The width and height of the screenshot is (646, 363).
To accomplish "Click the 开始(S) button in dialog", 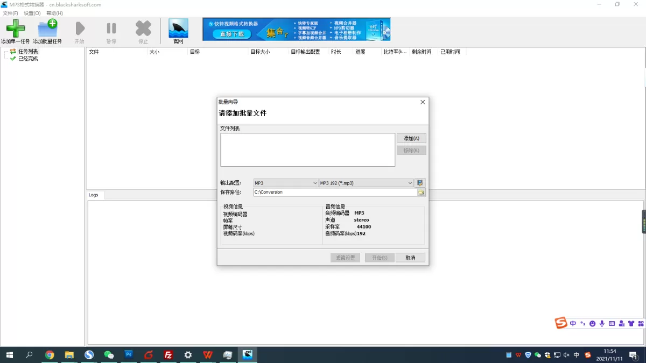I will [380, 258].
